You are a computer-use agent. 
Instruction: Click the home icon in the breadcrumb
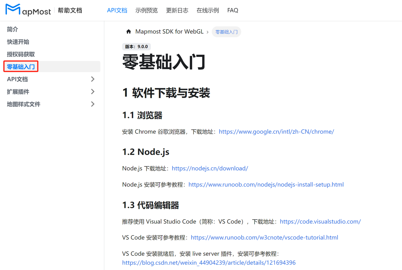tap(128, 31)
